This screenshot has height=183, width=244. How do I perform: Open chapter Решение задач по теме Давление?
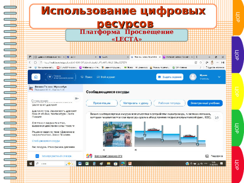tap(53, 133)
